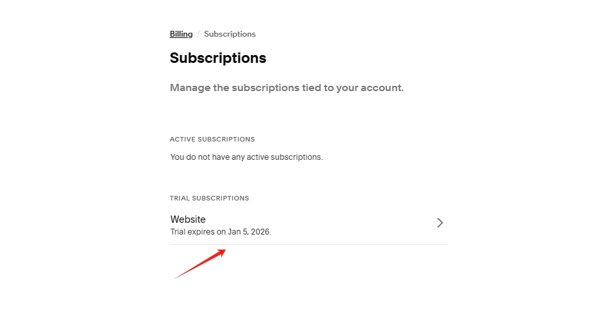
Task: Click the large Subscriptions page heading
Action: [218, 58]
